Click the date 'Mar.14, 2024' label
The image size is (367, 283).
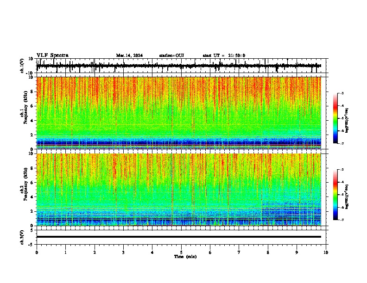tap(129, 55)
